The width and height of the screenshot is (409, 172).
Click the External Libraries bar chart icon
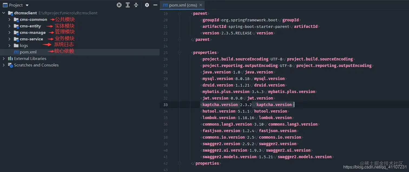[11, 58]
